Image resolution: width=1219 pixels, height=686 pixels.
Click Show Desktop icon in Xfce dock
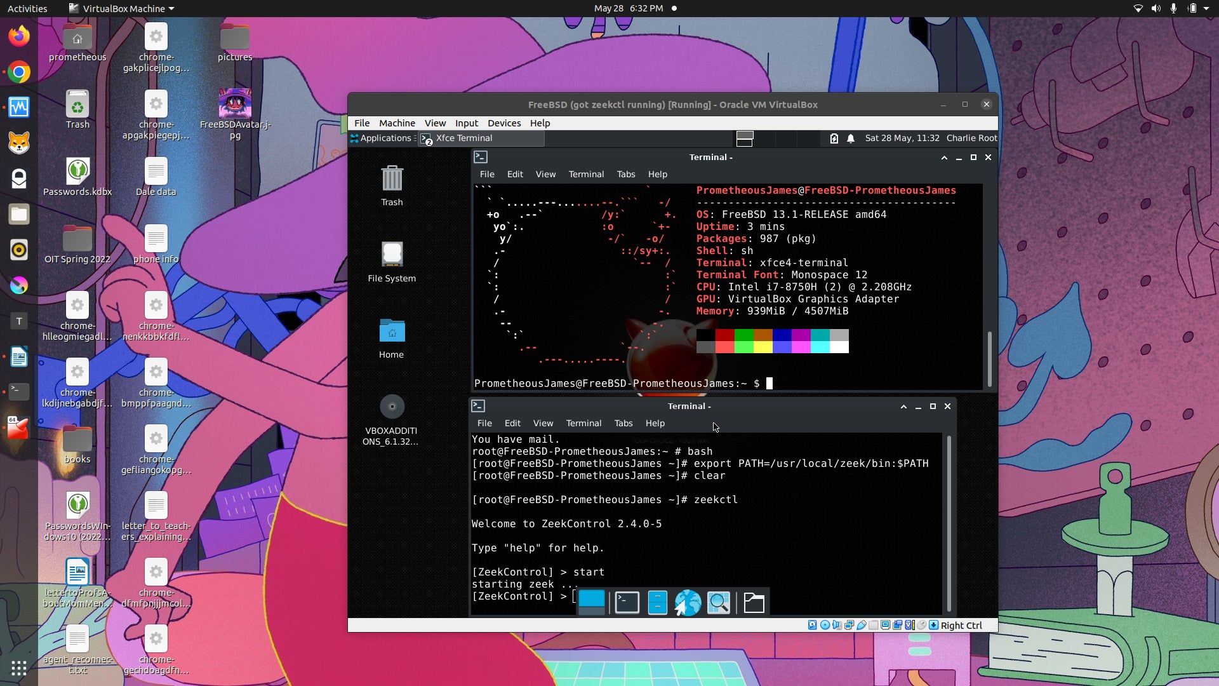point(592,602)
